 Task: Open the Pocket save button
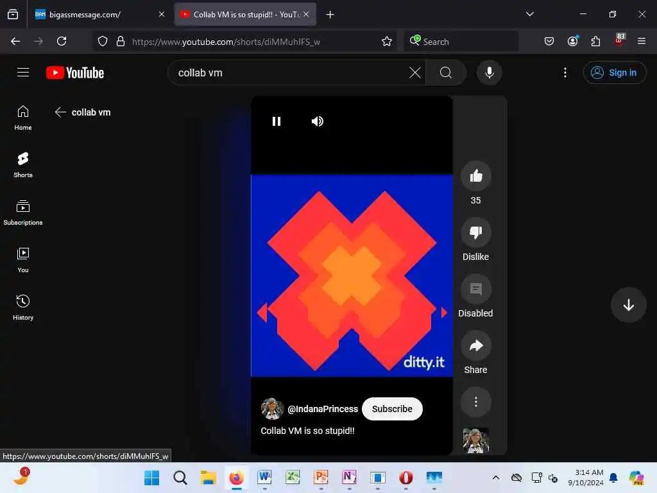[x=549, y=41]
